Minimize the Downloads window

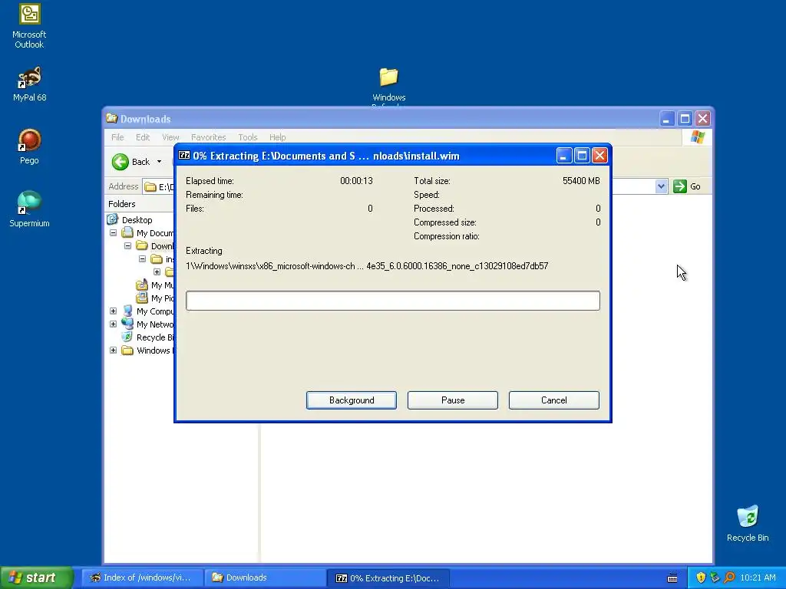point(667,119)
